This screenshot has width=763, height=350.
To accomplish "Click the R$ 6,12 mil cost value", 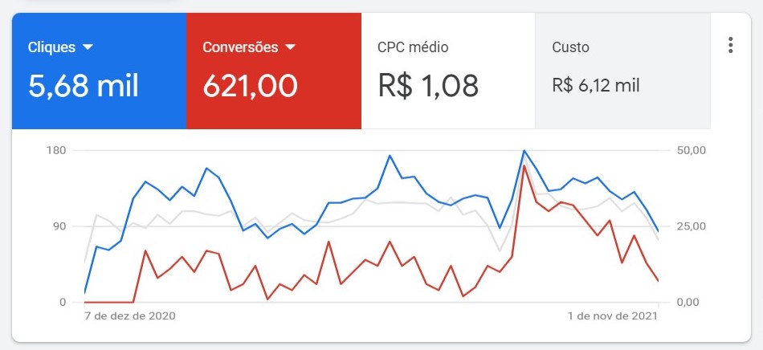I will [596, 86].
